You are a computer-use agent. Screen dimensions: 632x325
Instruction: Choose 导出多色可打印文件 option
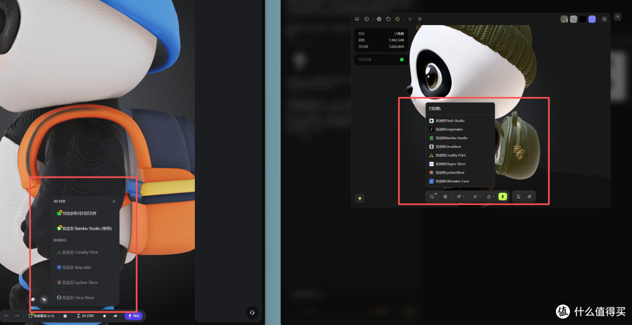pos(85,213)
